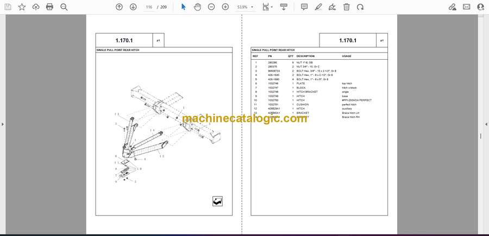This screenshot has width=489, height=236.
Task: Click the Save file icon
Action: pos(8,7)
